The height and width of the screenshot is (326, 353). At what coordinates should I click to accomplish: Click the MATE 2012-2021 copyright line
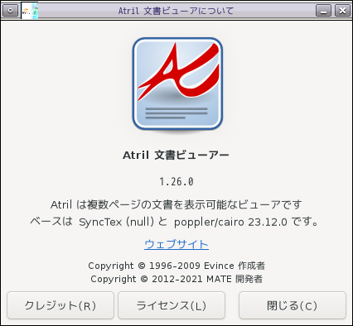pyautogui.click(x=176, y=279)
